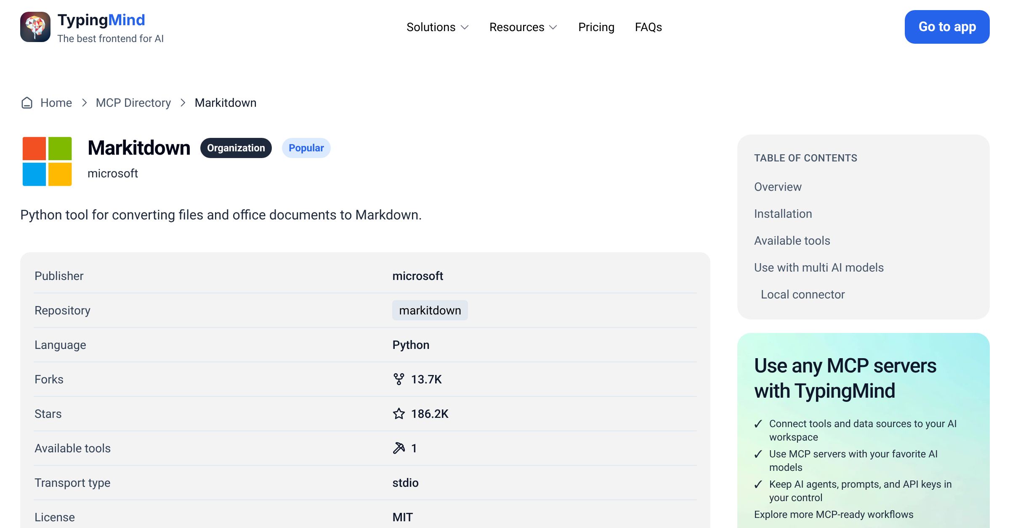This screenshot has width=1010, height=528.
Task: Click the TypingMind brain logo icon
Action: click(x=35, y=27)
